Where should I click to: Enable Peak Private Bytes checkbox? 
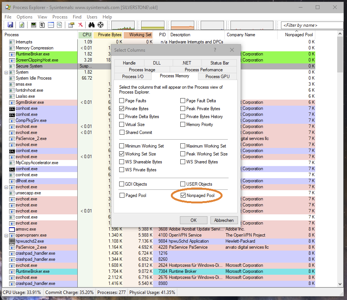tap(183, 109)
